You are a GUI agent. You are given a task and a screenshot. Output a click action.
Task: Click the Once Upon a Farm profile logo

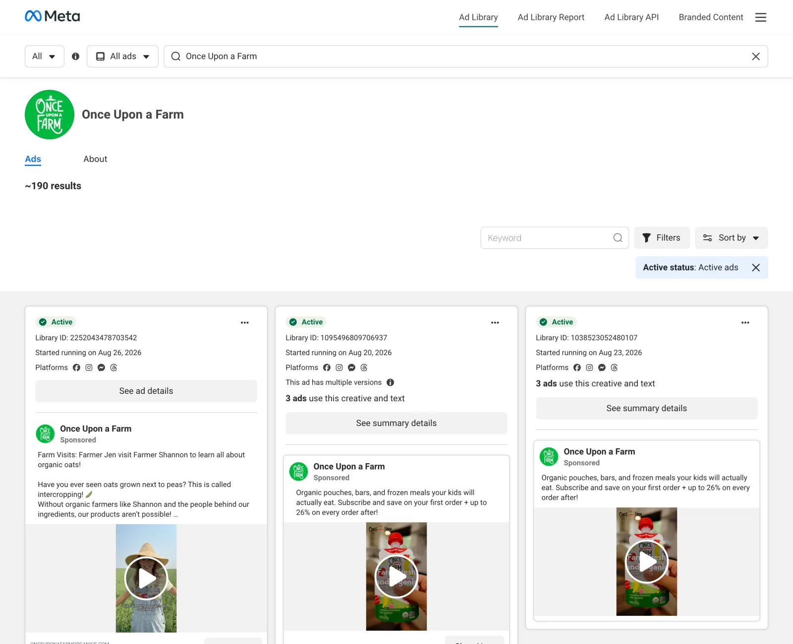(50, 114)
